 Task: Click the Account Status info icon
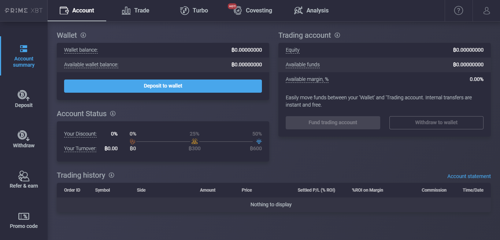pyautogui.click(x=113, y=114)
